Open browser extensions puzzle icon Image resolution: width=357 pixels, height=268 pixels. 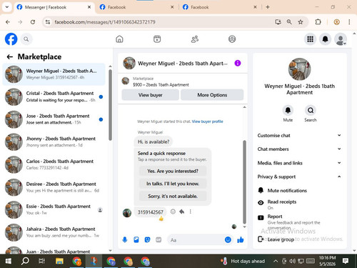(x=318, y=22)
